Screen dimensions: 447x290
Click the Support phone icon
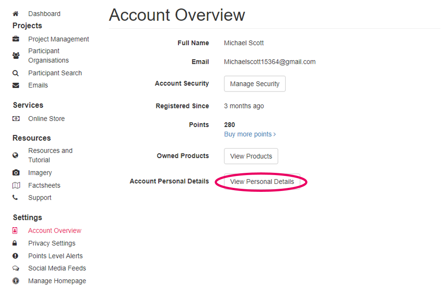15,197
